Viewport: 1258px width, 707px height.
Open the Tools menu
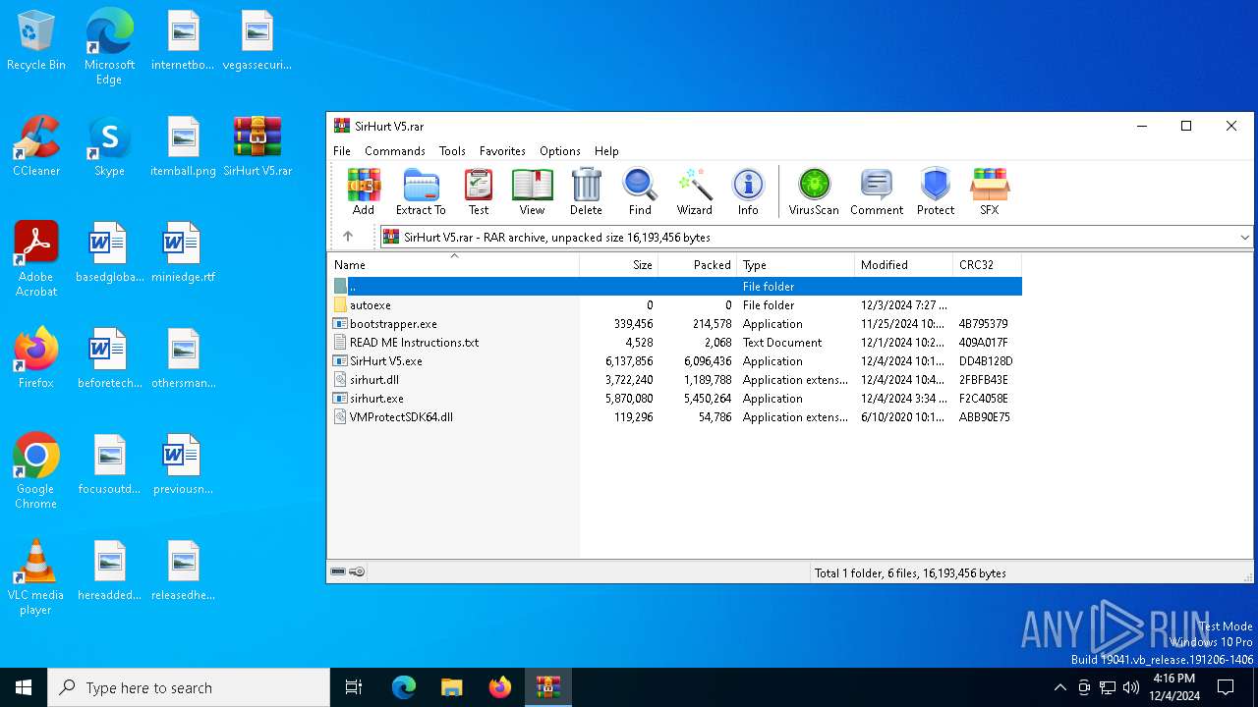(452, 151)
